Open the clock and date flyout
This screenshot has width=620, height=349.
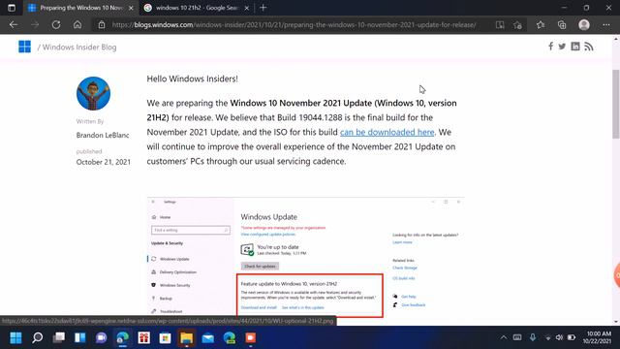597,337
